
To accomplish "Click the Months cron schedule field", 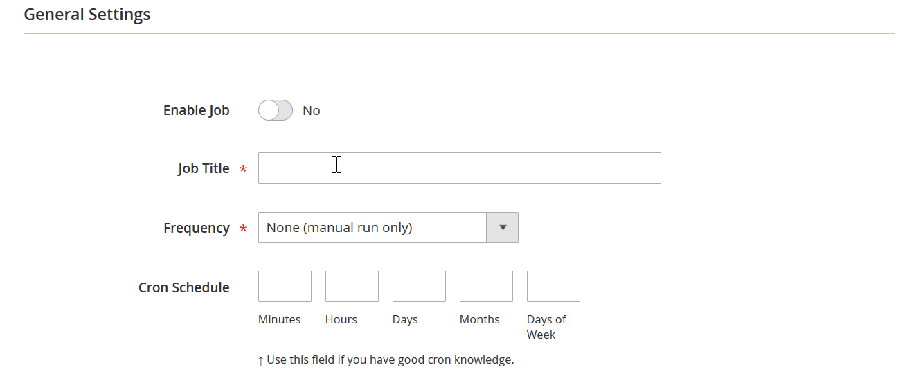I will (486, 287).
